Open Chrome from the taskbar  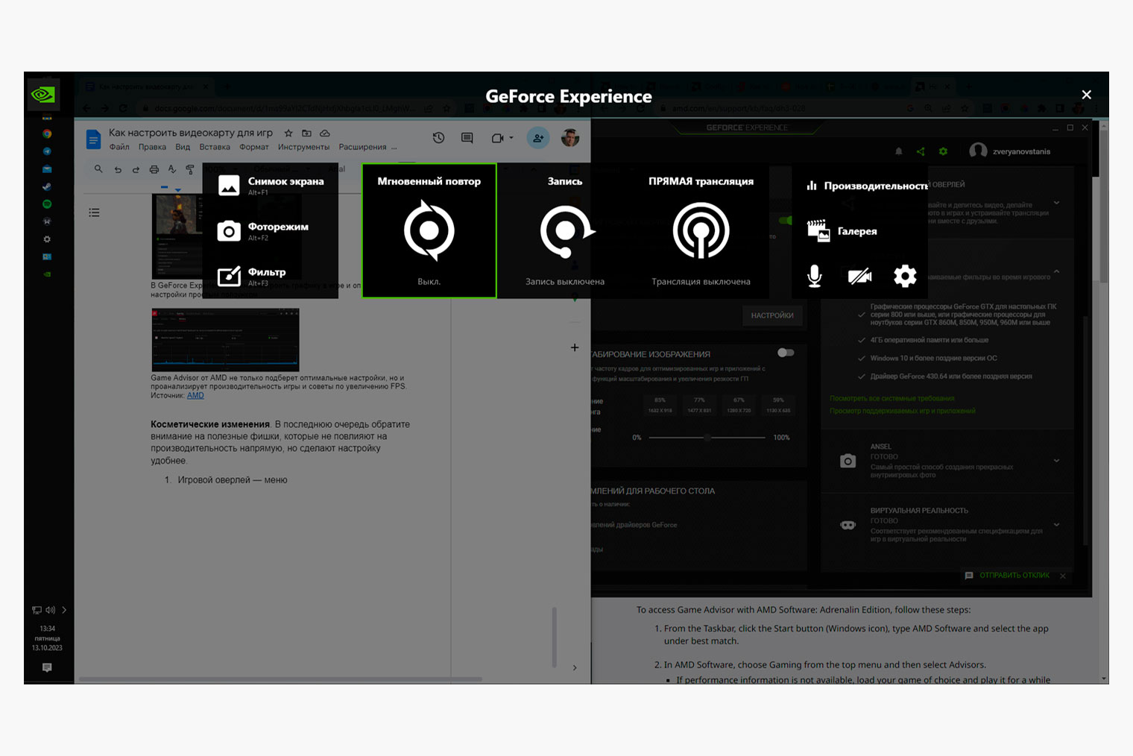click(x=47, y=134)
